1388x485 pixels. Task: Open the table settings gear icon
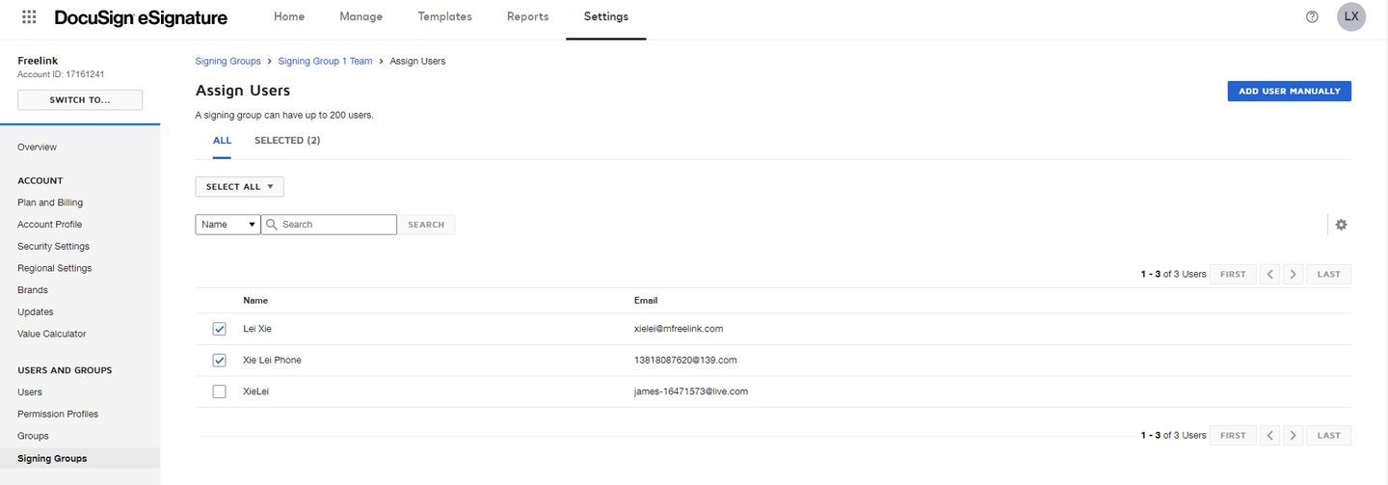[x=1341, y=225]
